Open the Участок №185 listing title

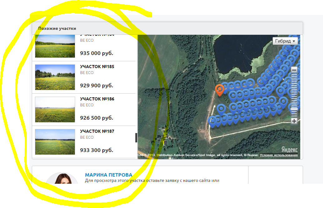[97, 67]
